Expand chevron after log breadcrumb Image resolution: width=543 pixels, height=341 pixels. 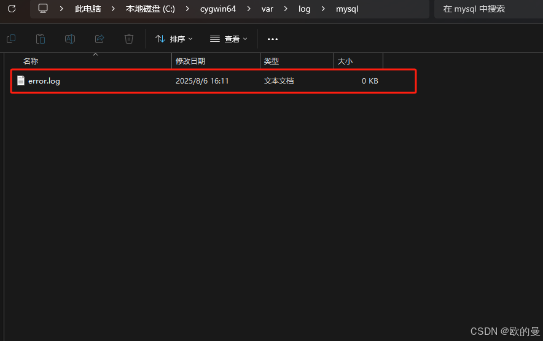click(323, 9)
